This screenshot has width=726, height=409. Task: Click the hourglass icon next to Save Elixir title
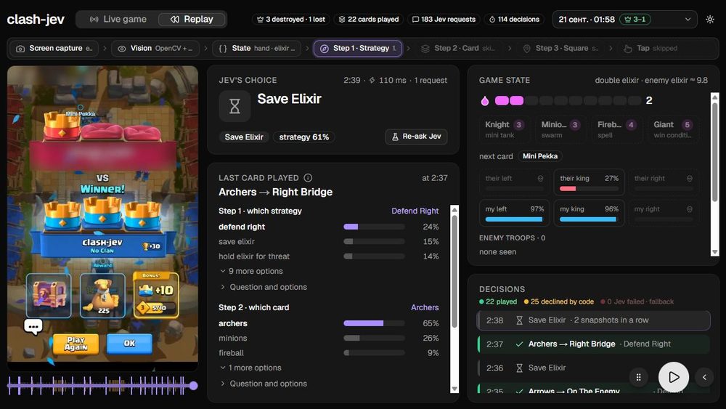pos(234,106)
